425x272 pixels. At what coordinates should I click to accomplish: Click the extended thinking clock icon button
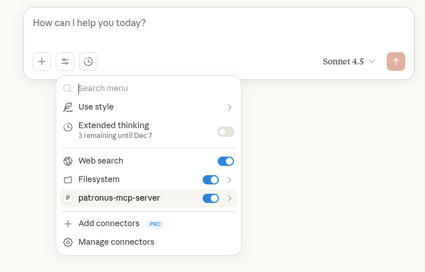click(88, 61)
